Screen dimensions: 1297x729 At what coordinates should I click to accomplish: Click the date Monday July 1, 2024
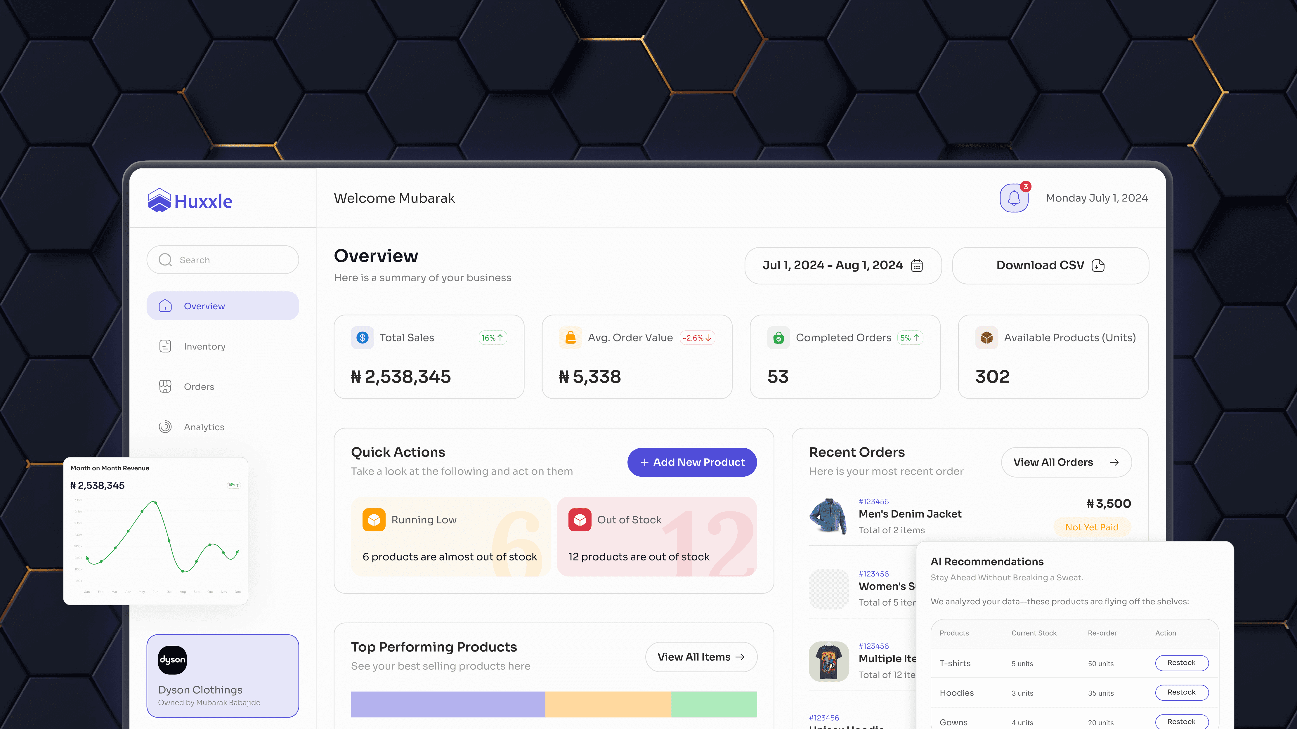coord(1097,198)
